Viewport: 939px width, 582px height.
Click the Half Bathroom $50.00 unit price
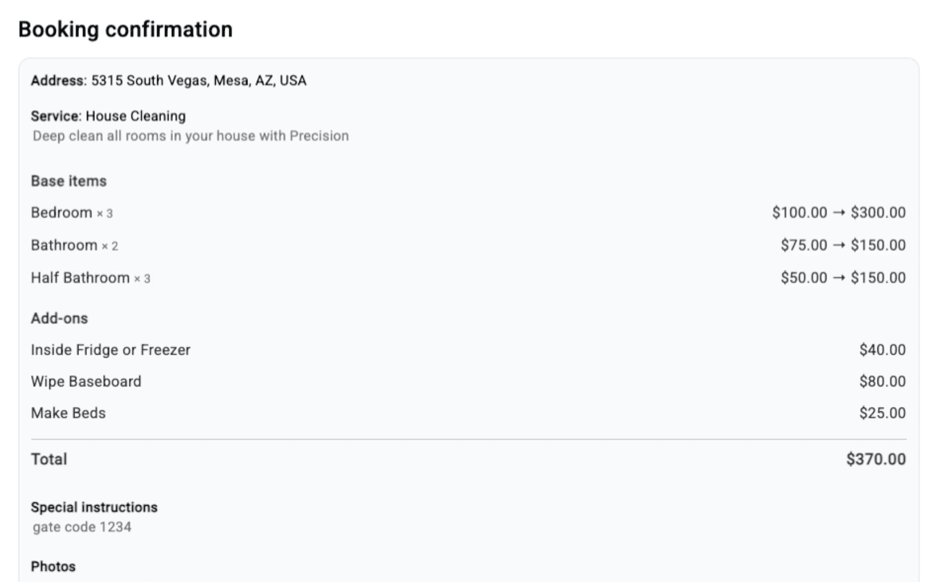tap(803, 278)
